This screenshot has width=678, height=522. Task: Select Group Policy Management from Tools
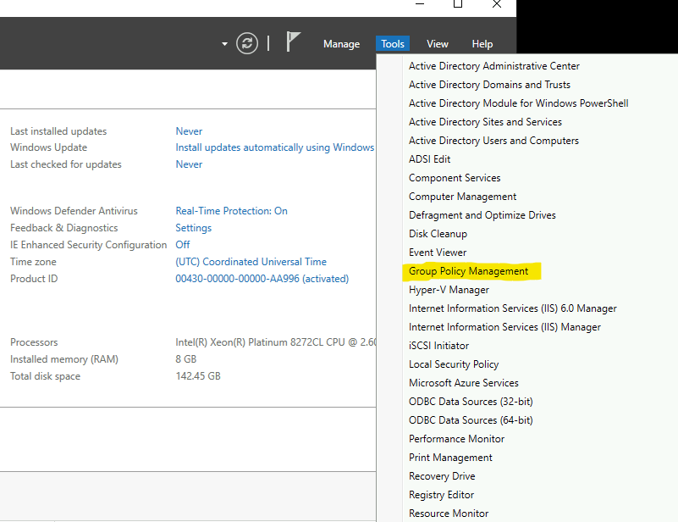[468, 271]
